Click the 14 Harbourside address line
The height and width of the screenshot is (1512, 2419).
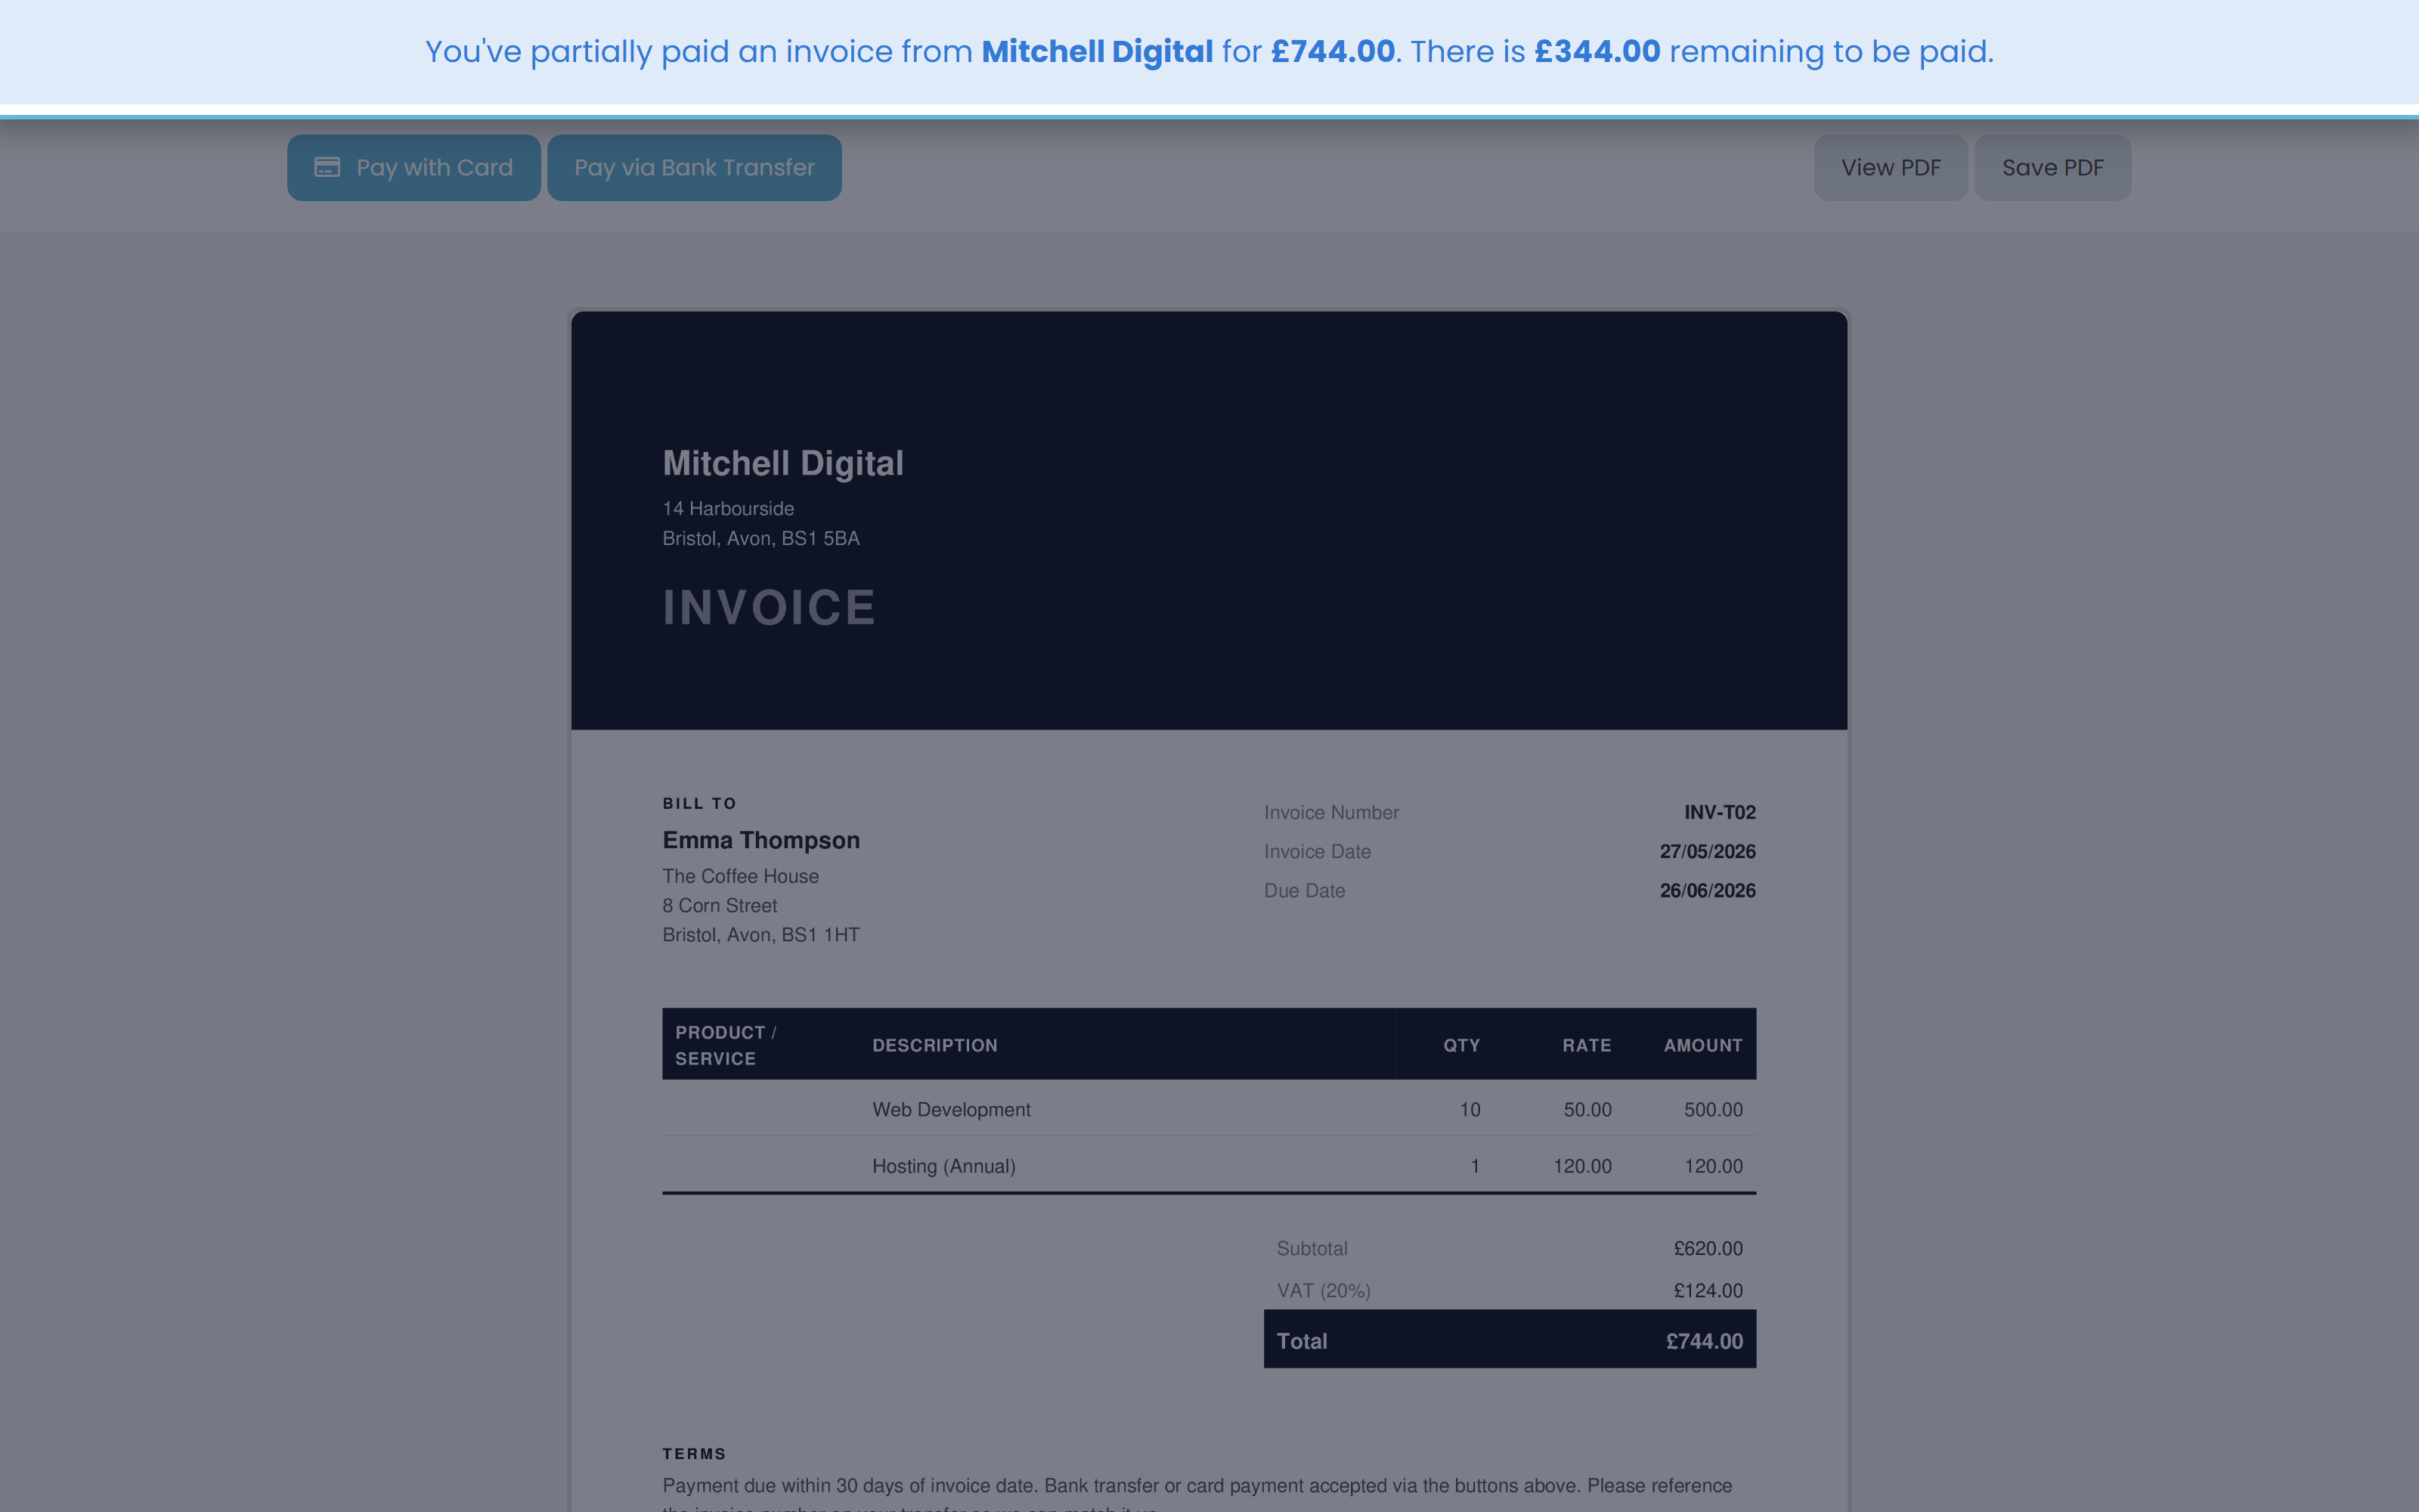click(x=728, y=509)
